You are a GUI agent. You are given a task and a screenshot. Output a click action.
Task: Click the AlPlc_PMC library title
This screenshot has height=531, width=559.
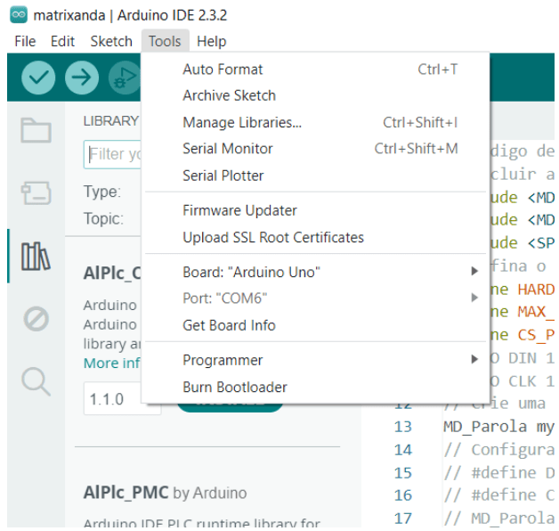click(x=126, y=493)
